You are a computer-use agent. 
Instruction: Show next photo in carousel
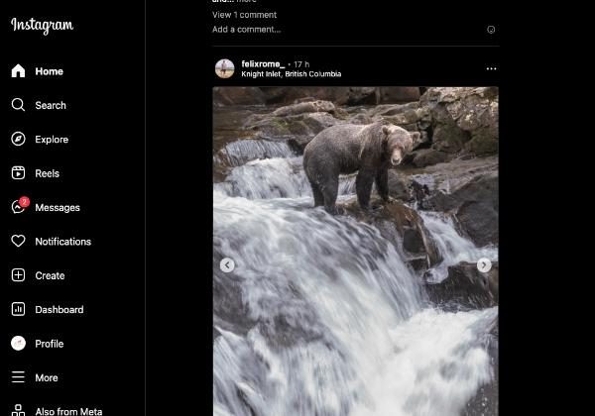click(x=484, y=265)
